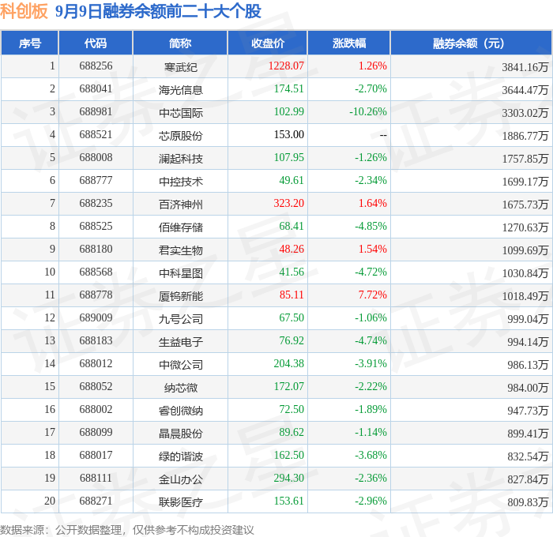553x537 pixels.
Task: Click the 代码 column header
Action: click(x=96, y=43)
